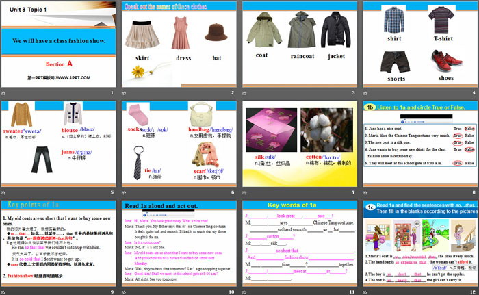Click slide number '10' below Read 1a slide
479x295 pixels.
click(231, 292)
